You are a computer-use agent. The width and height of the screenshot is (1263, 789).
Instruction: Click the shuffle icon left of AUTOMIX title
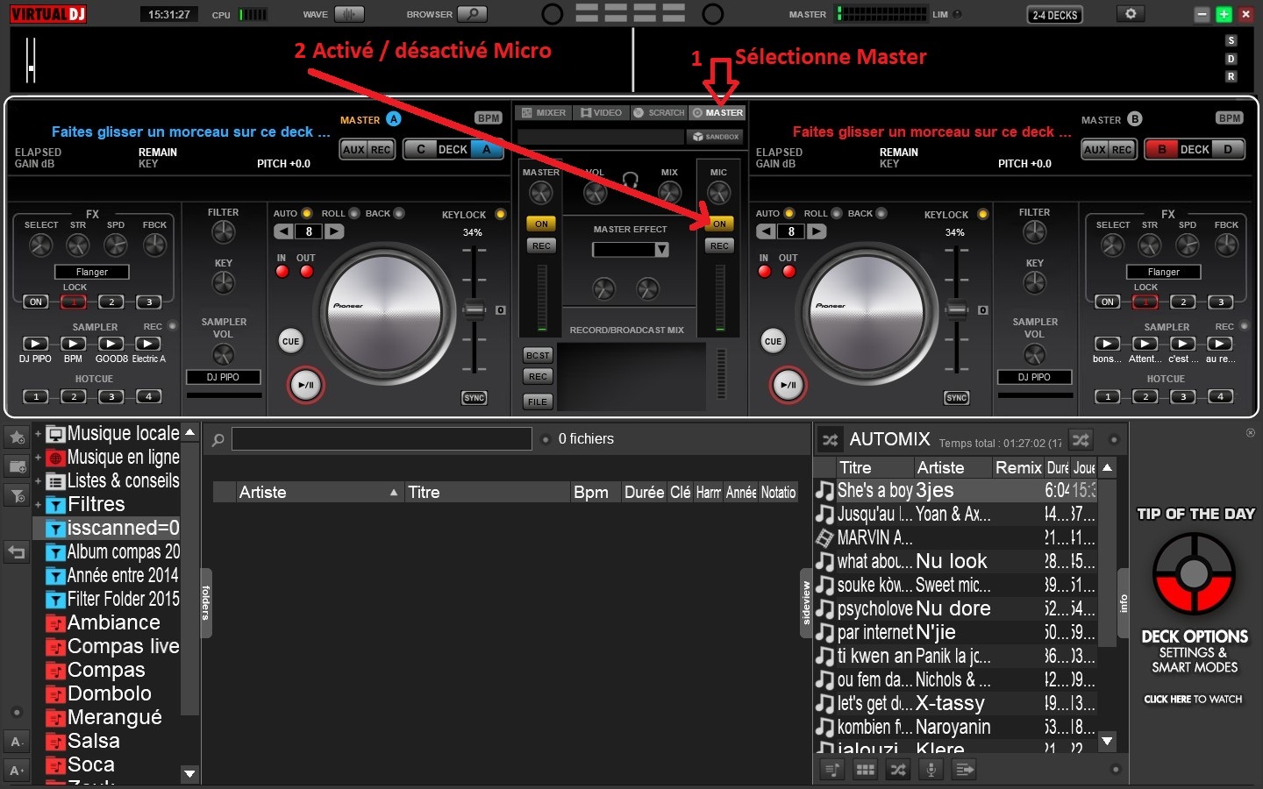830,440
